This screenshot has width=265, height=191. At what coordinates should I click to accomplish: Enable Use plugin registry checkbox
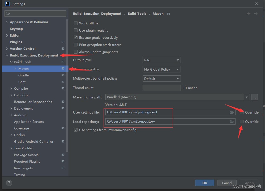pos(76,31)
